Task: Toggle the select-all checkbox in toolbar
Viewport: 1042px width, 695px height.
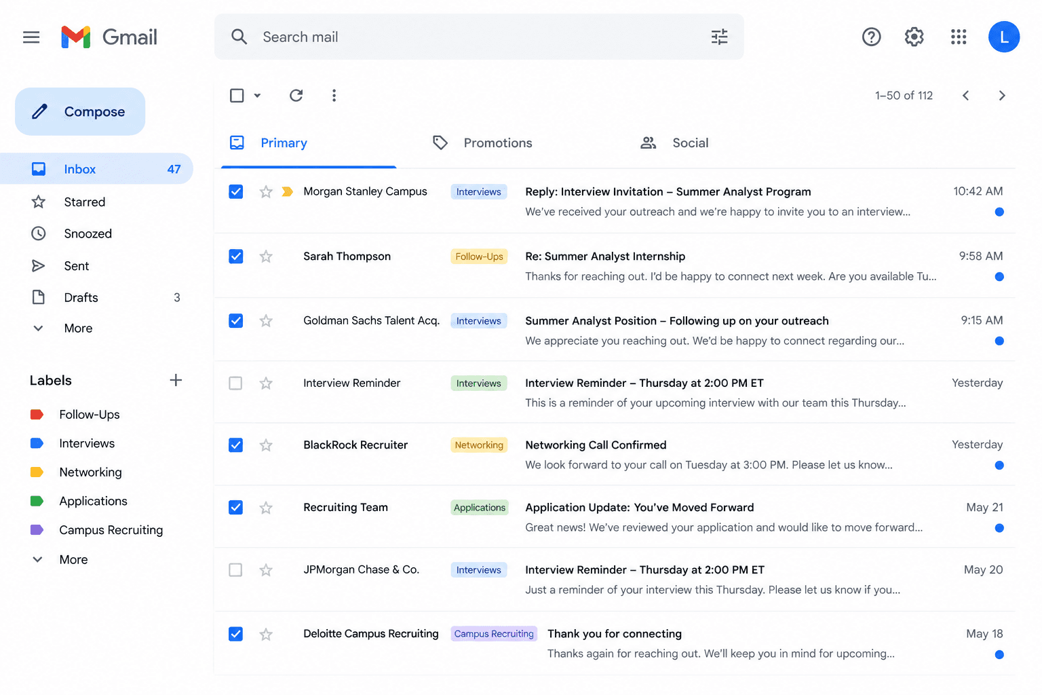Action: click(x=237, y=96)
